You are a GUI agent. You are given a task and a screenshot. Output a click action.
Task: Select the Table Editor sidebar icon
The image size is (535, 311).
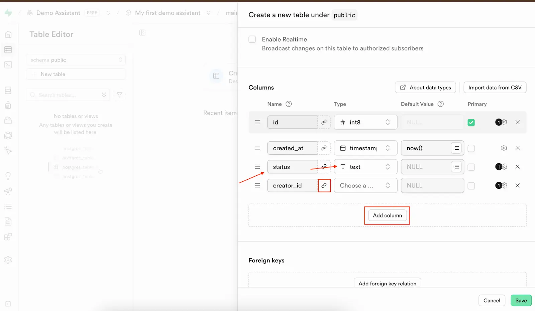[8, 50]
